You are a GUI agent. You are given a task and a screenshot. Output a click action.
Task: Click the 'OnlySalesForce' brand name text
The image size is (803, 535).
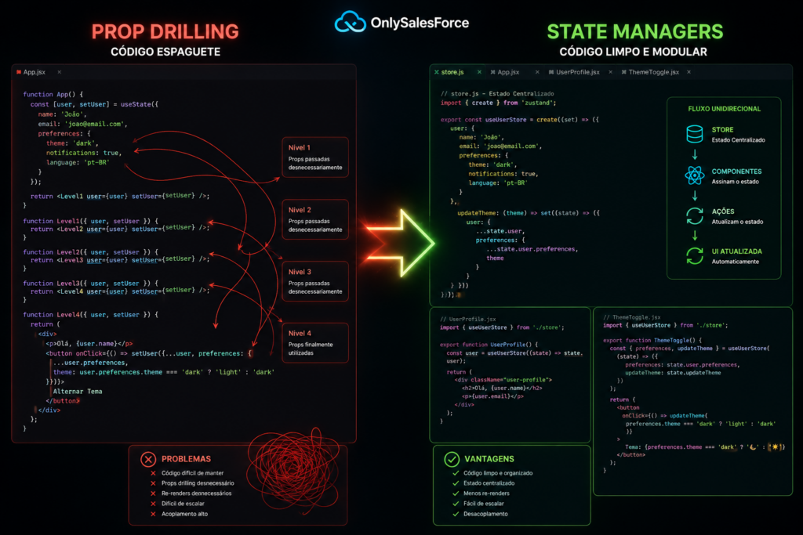[x=420, y=23]
